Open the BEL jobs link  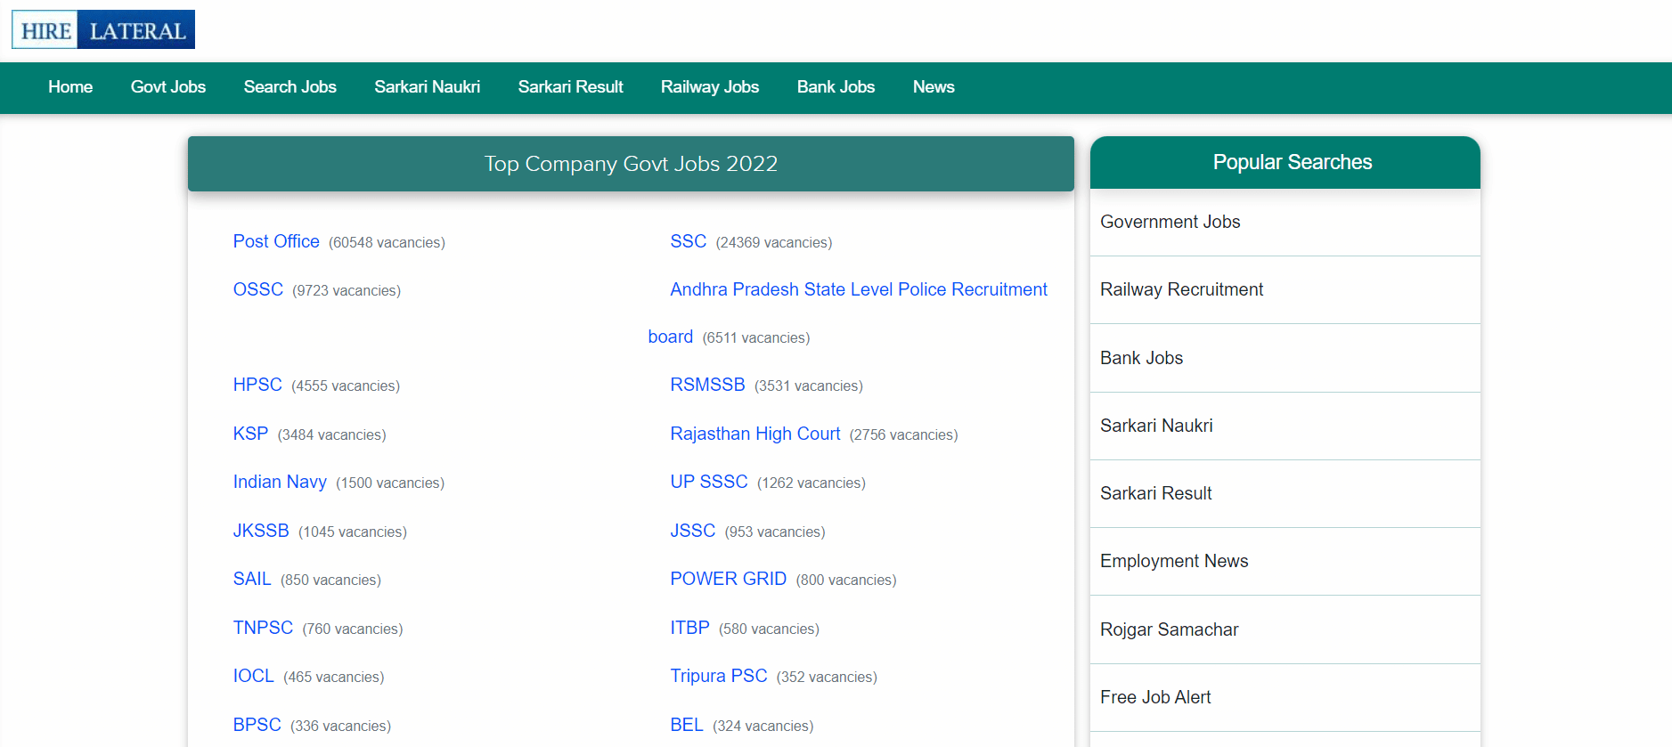[687, 725]
